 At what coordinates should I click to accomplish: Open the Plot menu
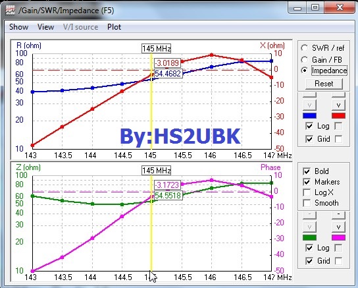[x=114, y=27]
